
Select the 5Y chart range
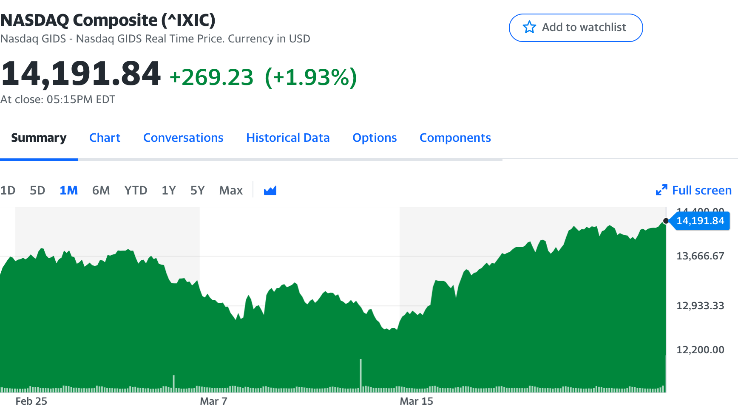click(x=197, y=190)
